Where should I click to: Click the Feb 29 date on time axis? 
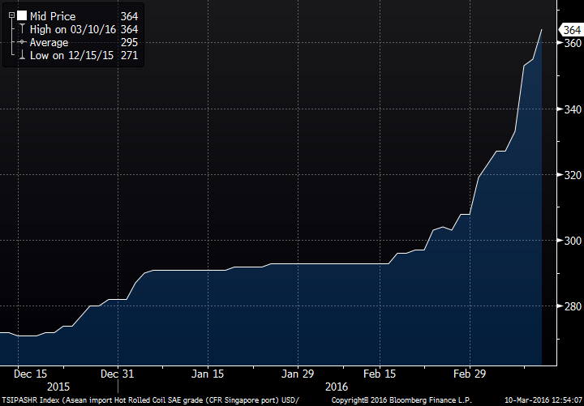[470, 374]
